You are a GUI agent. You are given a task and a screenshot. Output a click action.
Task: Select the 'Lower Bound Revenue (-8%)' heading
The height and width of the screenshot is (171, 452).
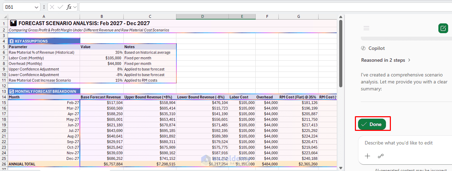(x=202, y=97)
